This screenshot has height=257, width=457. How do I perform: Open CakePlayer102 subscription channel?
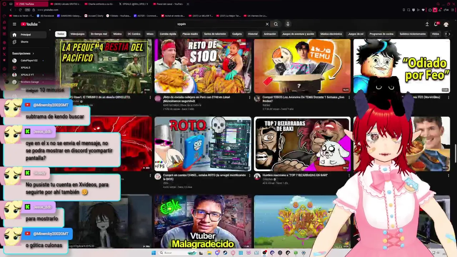click(29, 61)
